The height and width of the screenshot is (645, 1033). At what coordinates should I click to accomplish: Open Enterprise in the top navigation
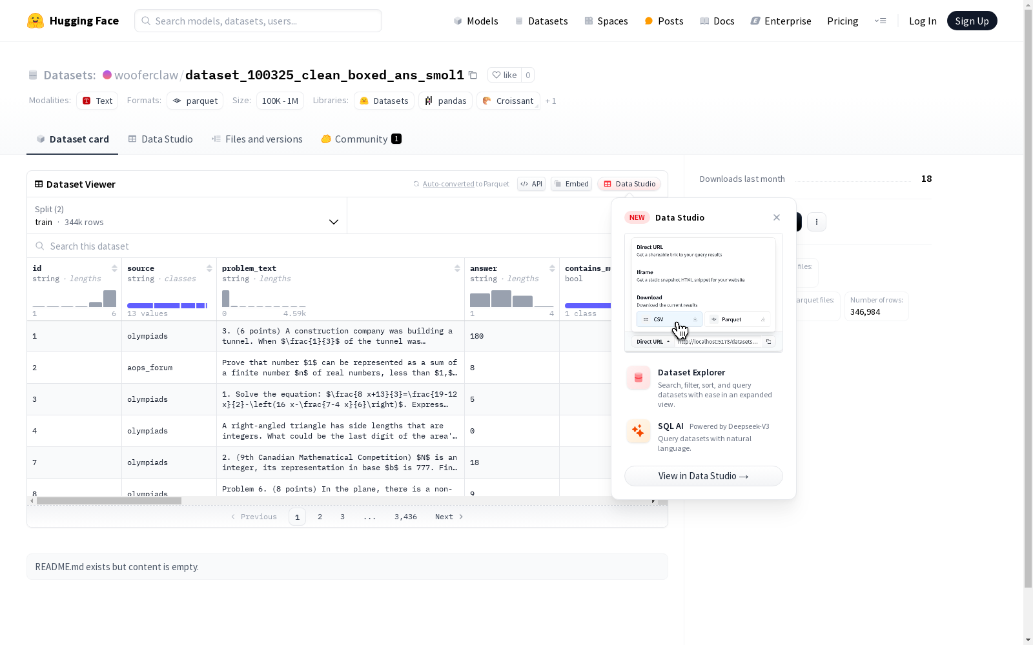[781, 21]
